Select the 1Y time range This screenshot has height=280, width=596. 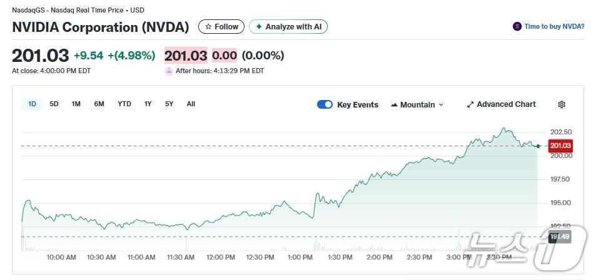(148, 104)
